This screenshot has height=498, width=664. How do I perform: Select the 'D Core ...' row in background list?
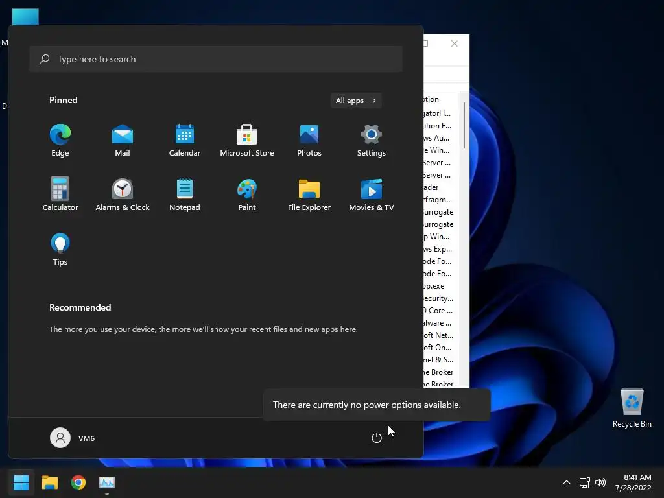[439, 311]
